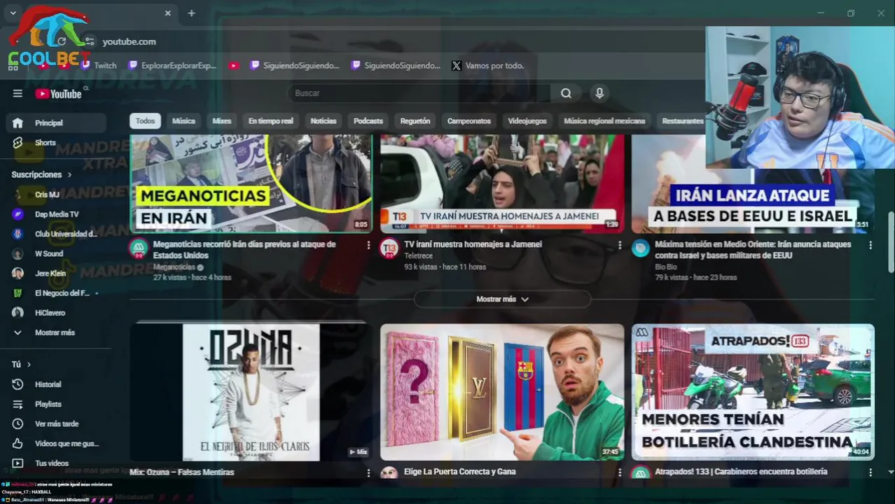The width and height of the screenshot is (895, 504).
Task: Select the Videojuegos filter chip
Action: point(527,121)
